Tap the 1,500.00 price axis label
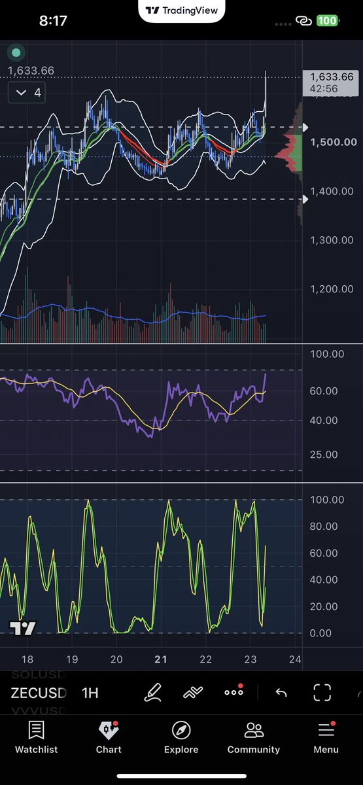The image size is (363, 785). (334, 142)
